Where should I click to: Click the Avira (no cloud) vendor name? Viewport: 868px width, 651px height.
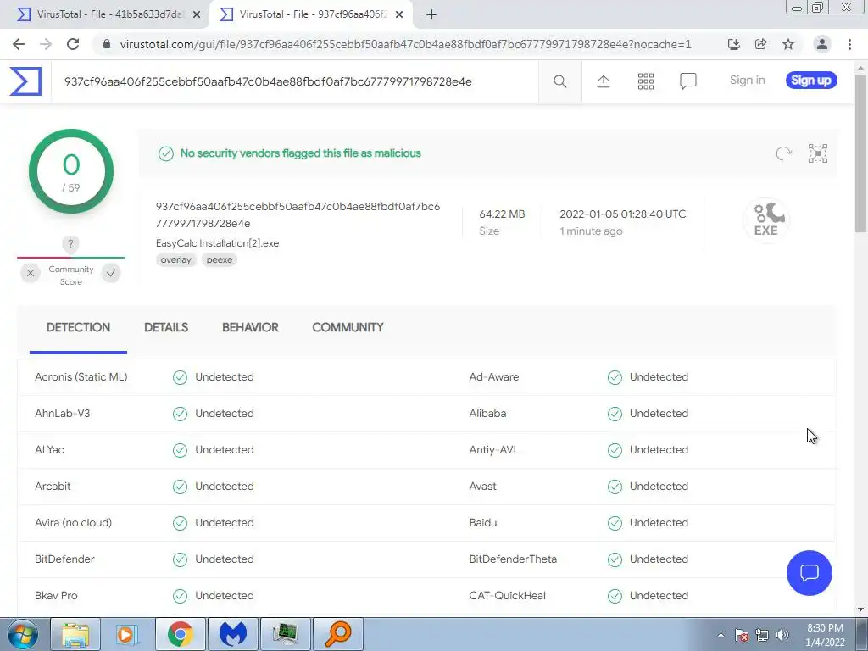pos(73,522)
